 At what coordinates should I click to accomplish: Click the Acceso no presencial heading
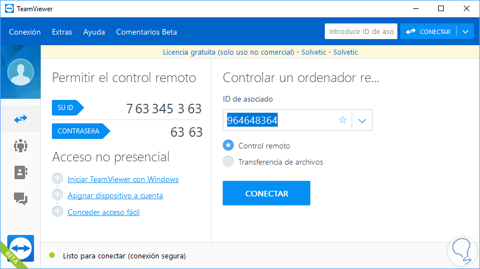click(x=111, y=157)
